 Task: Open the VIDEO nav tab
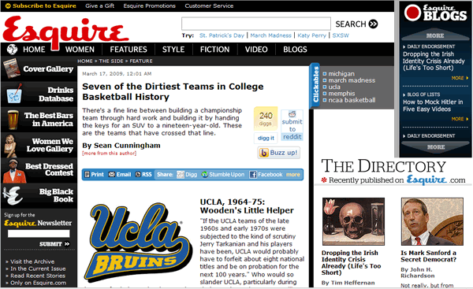click(256, 50)
